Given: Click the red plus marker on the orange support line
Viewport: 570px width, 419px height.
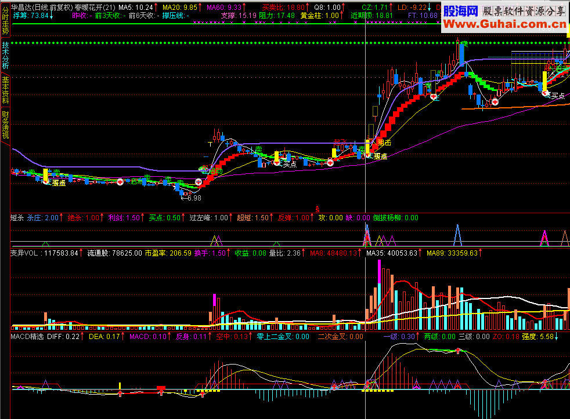Looking at the screenshot, I should coord(495,102).
